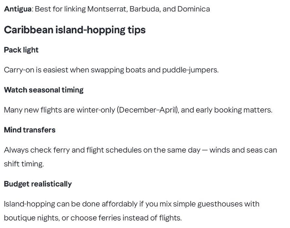The width and height of the screenshot is (290, 228).
Task: Click the "Budget realistically" subheading
Action: (38, 184)
